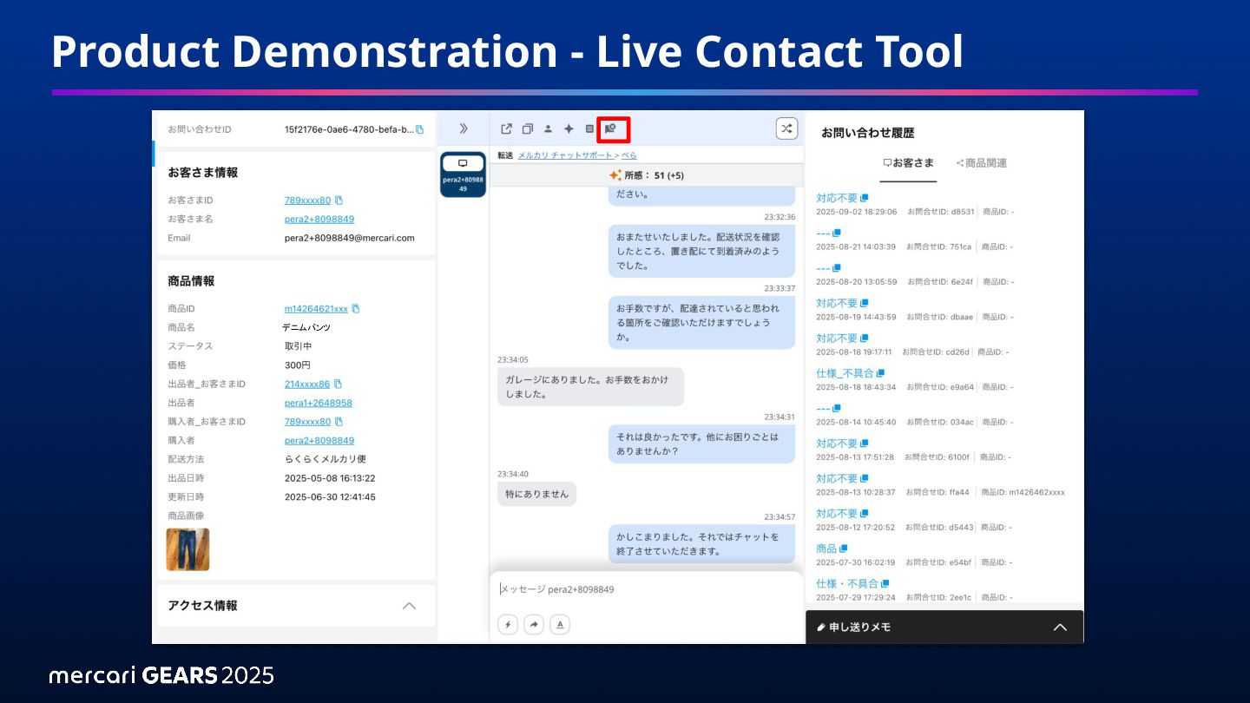Click the copy icon beside 商品 history entry
The height and width of the screenshot is (703, 1250).
(843, 549)
